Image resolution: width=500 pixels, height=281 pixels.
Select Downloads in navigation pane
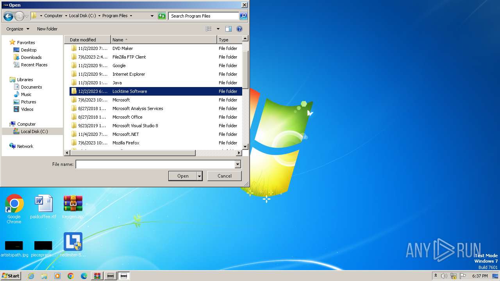pyautogui.click(x=31, y=57)
